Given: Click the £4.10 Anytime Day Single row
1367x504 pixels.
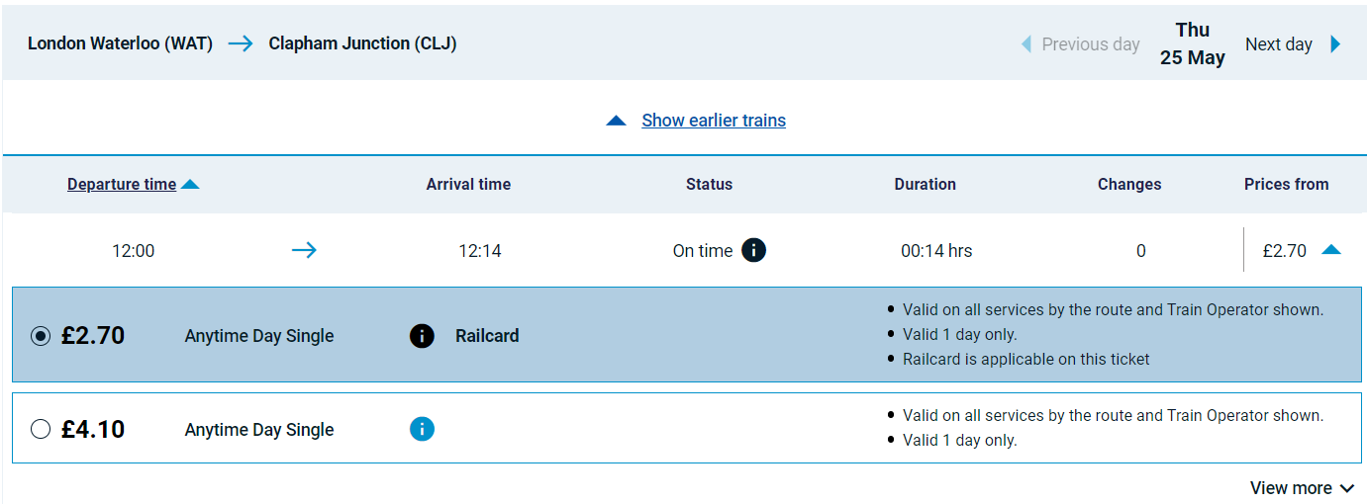Looking at the screenshot, I should [683, 428].
